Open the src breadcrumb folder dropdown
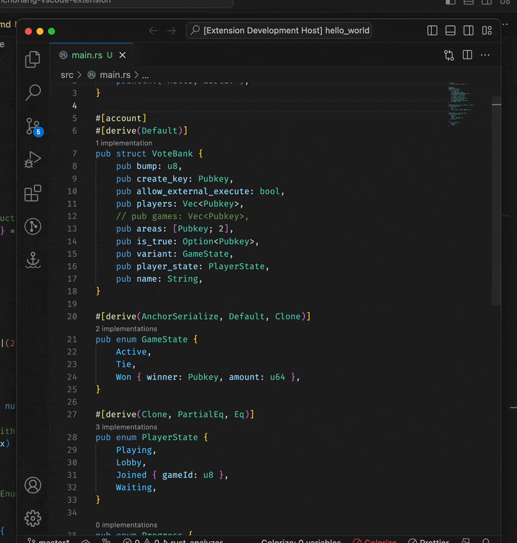 point(67,75)
